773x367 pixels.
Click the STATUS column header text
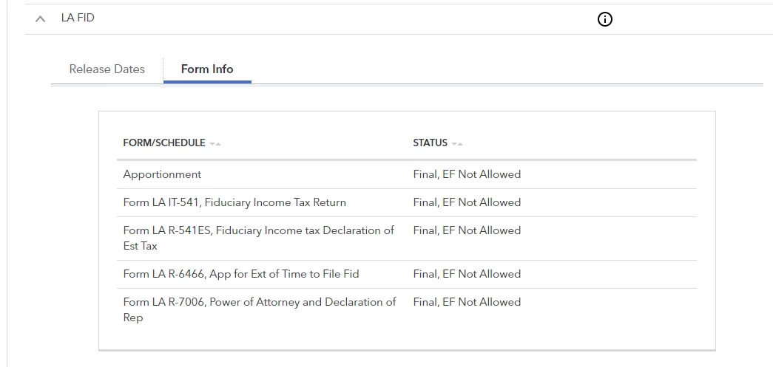[x=431, y=143]
